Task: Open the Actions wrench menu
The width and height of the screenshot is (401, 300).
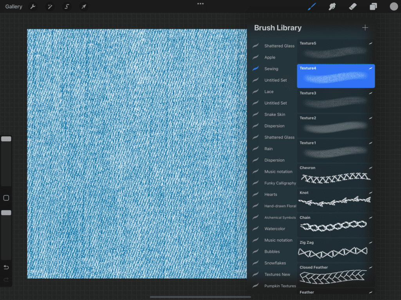Action: pyautogui.click(x=33, y=7)
